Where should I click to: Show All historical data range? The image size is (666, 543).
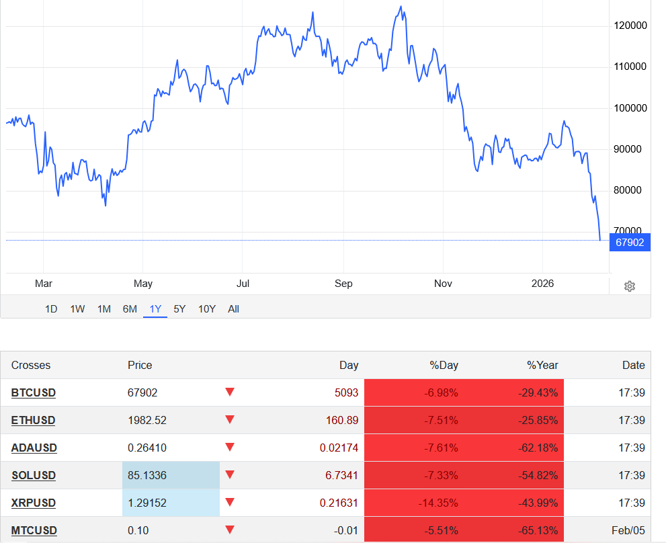point(233,309)
